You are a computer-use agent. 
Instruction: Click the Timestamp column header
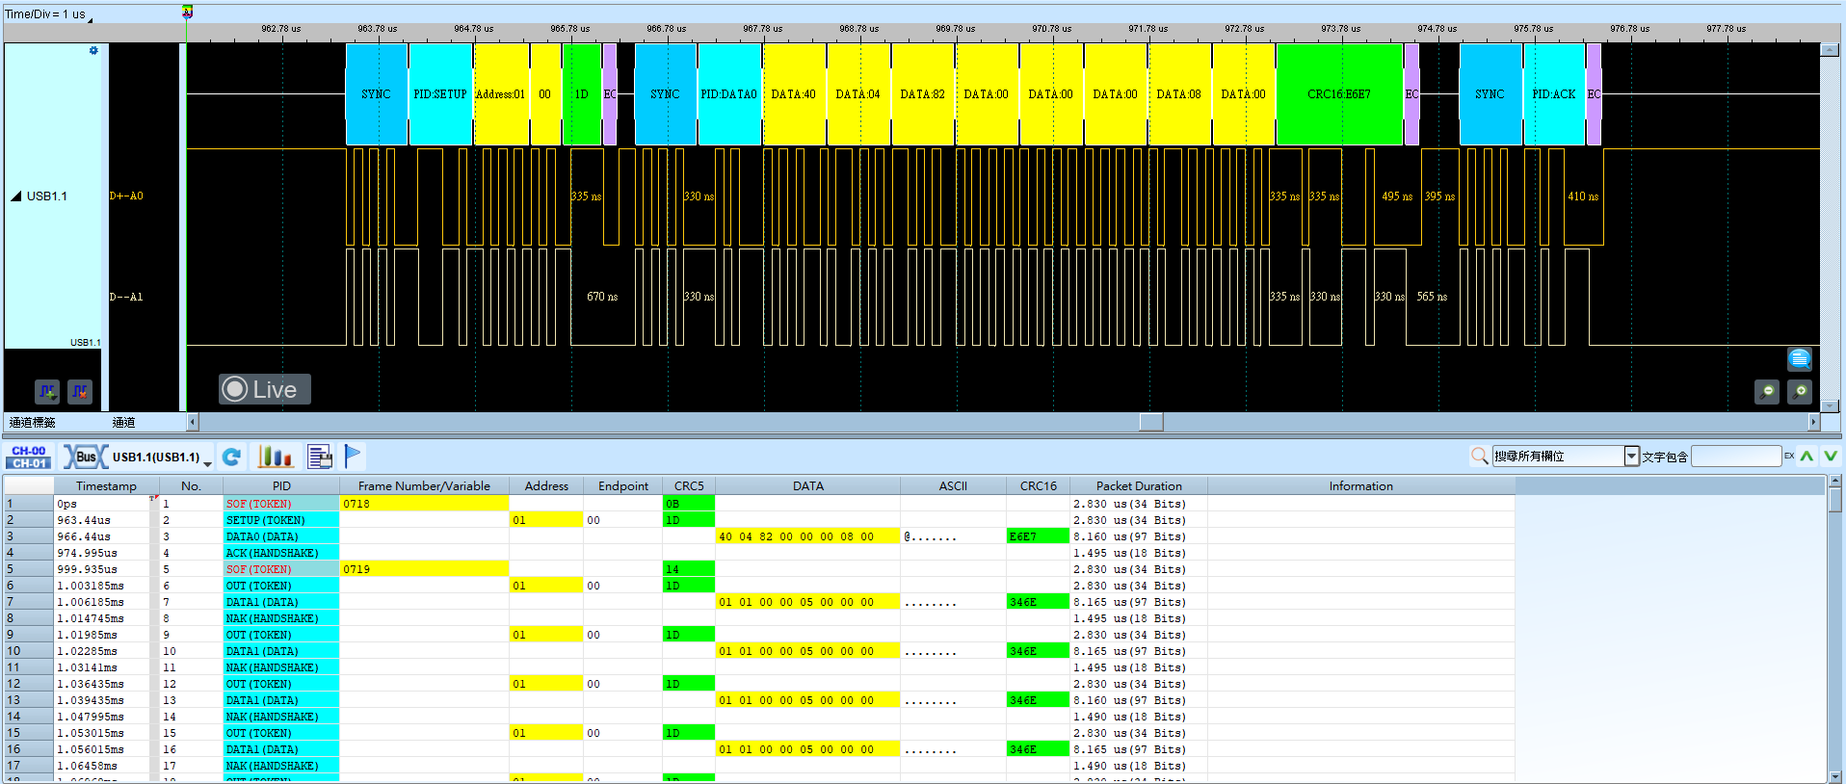click(x=106, y=486)
